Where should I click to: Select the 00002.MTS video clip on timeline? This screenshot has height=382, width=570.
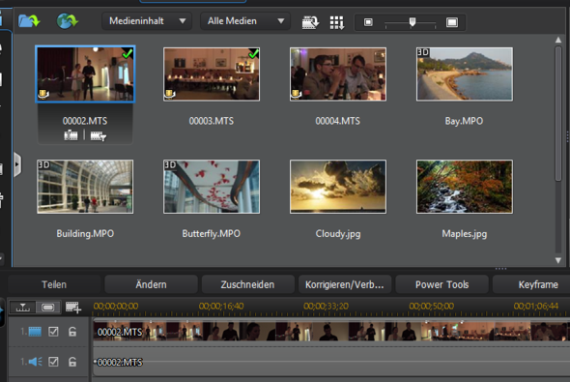331,332
